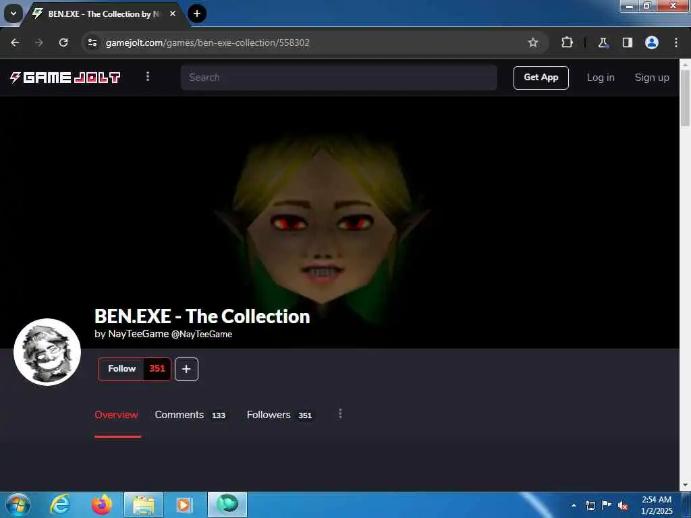Follow the BEN.EXE game
Viewport: 691px width, 518px height.
point(121,369)
